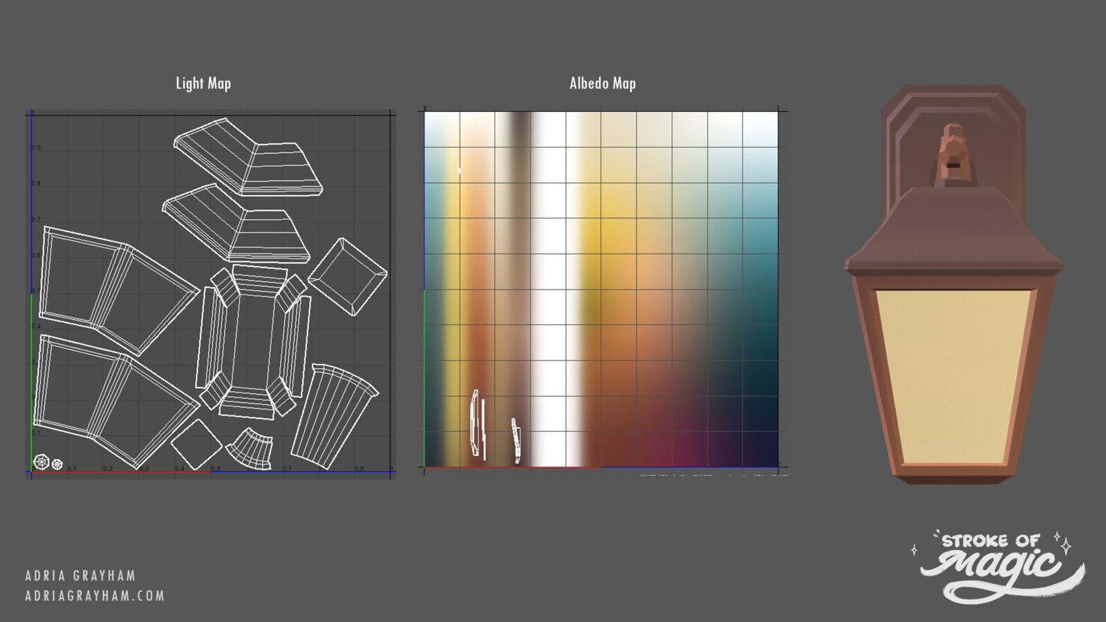Select the larger circular UV island in Light Map
The image size is (1106, 622).
tap(41, 462)
